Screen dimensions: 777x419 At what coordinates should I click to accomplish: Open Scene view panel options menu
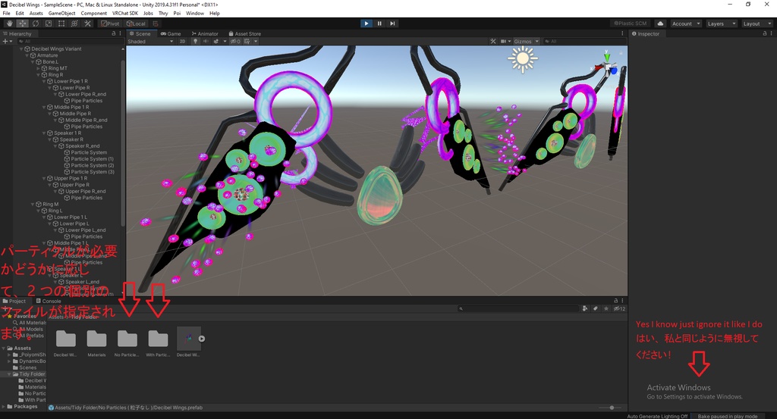point(622,33)
